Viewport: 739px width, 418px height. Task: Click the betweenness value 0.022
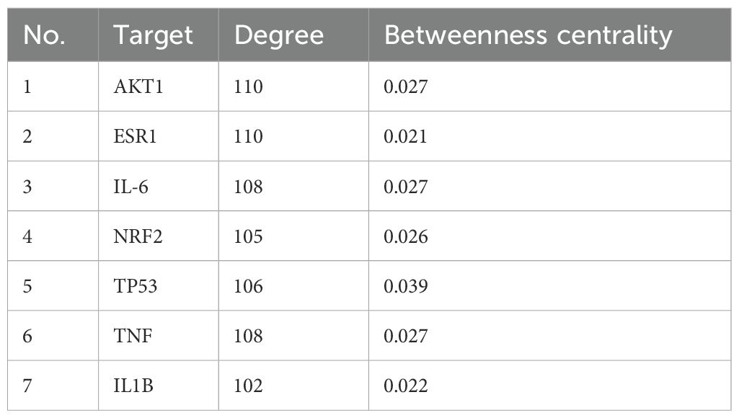point(405,386)
